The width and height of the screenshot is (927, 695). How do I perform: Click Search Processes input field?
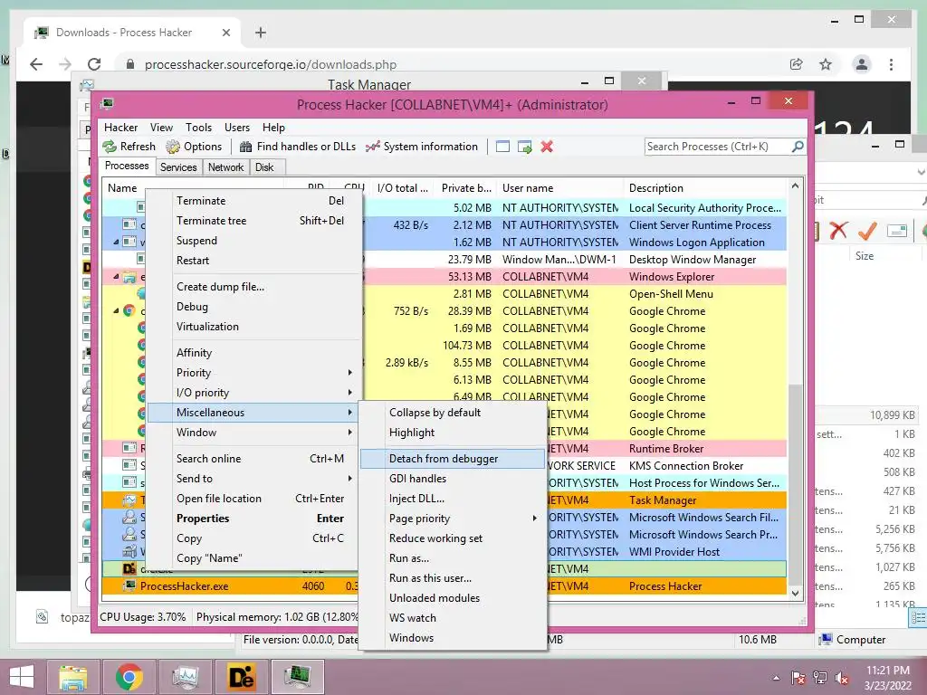coord(717,147)
